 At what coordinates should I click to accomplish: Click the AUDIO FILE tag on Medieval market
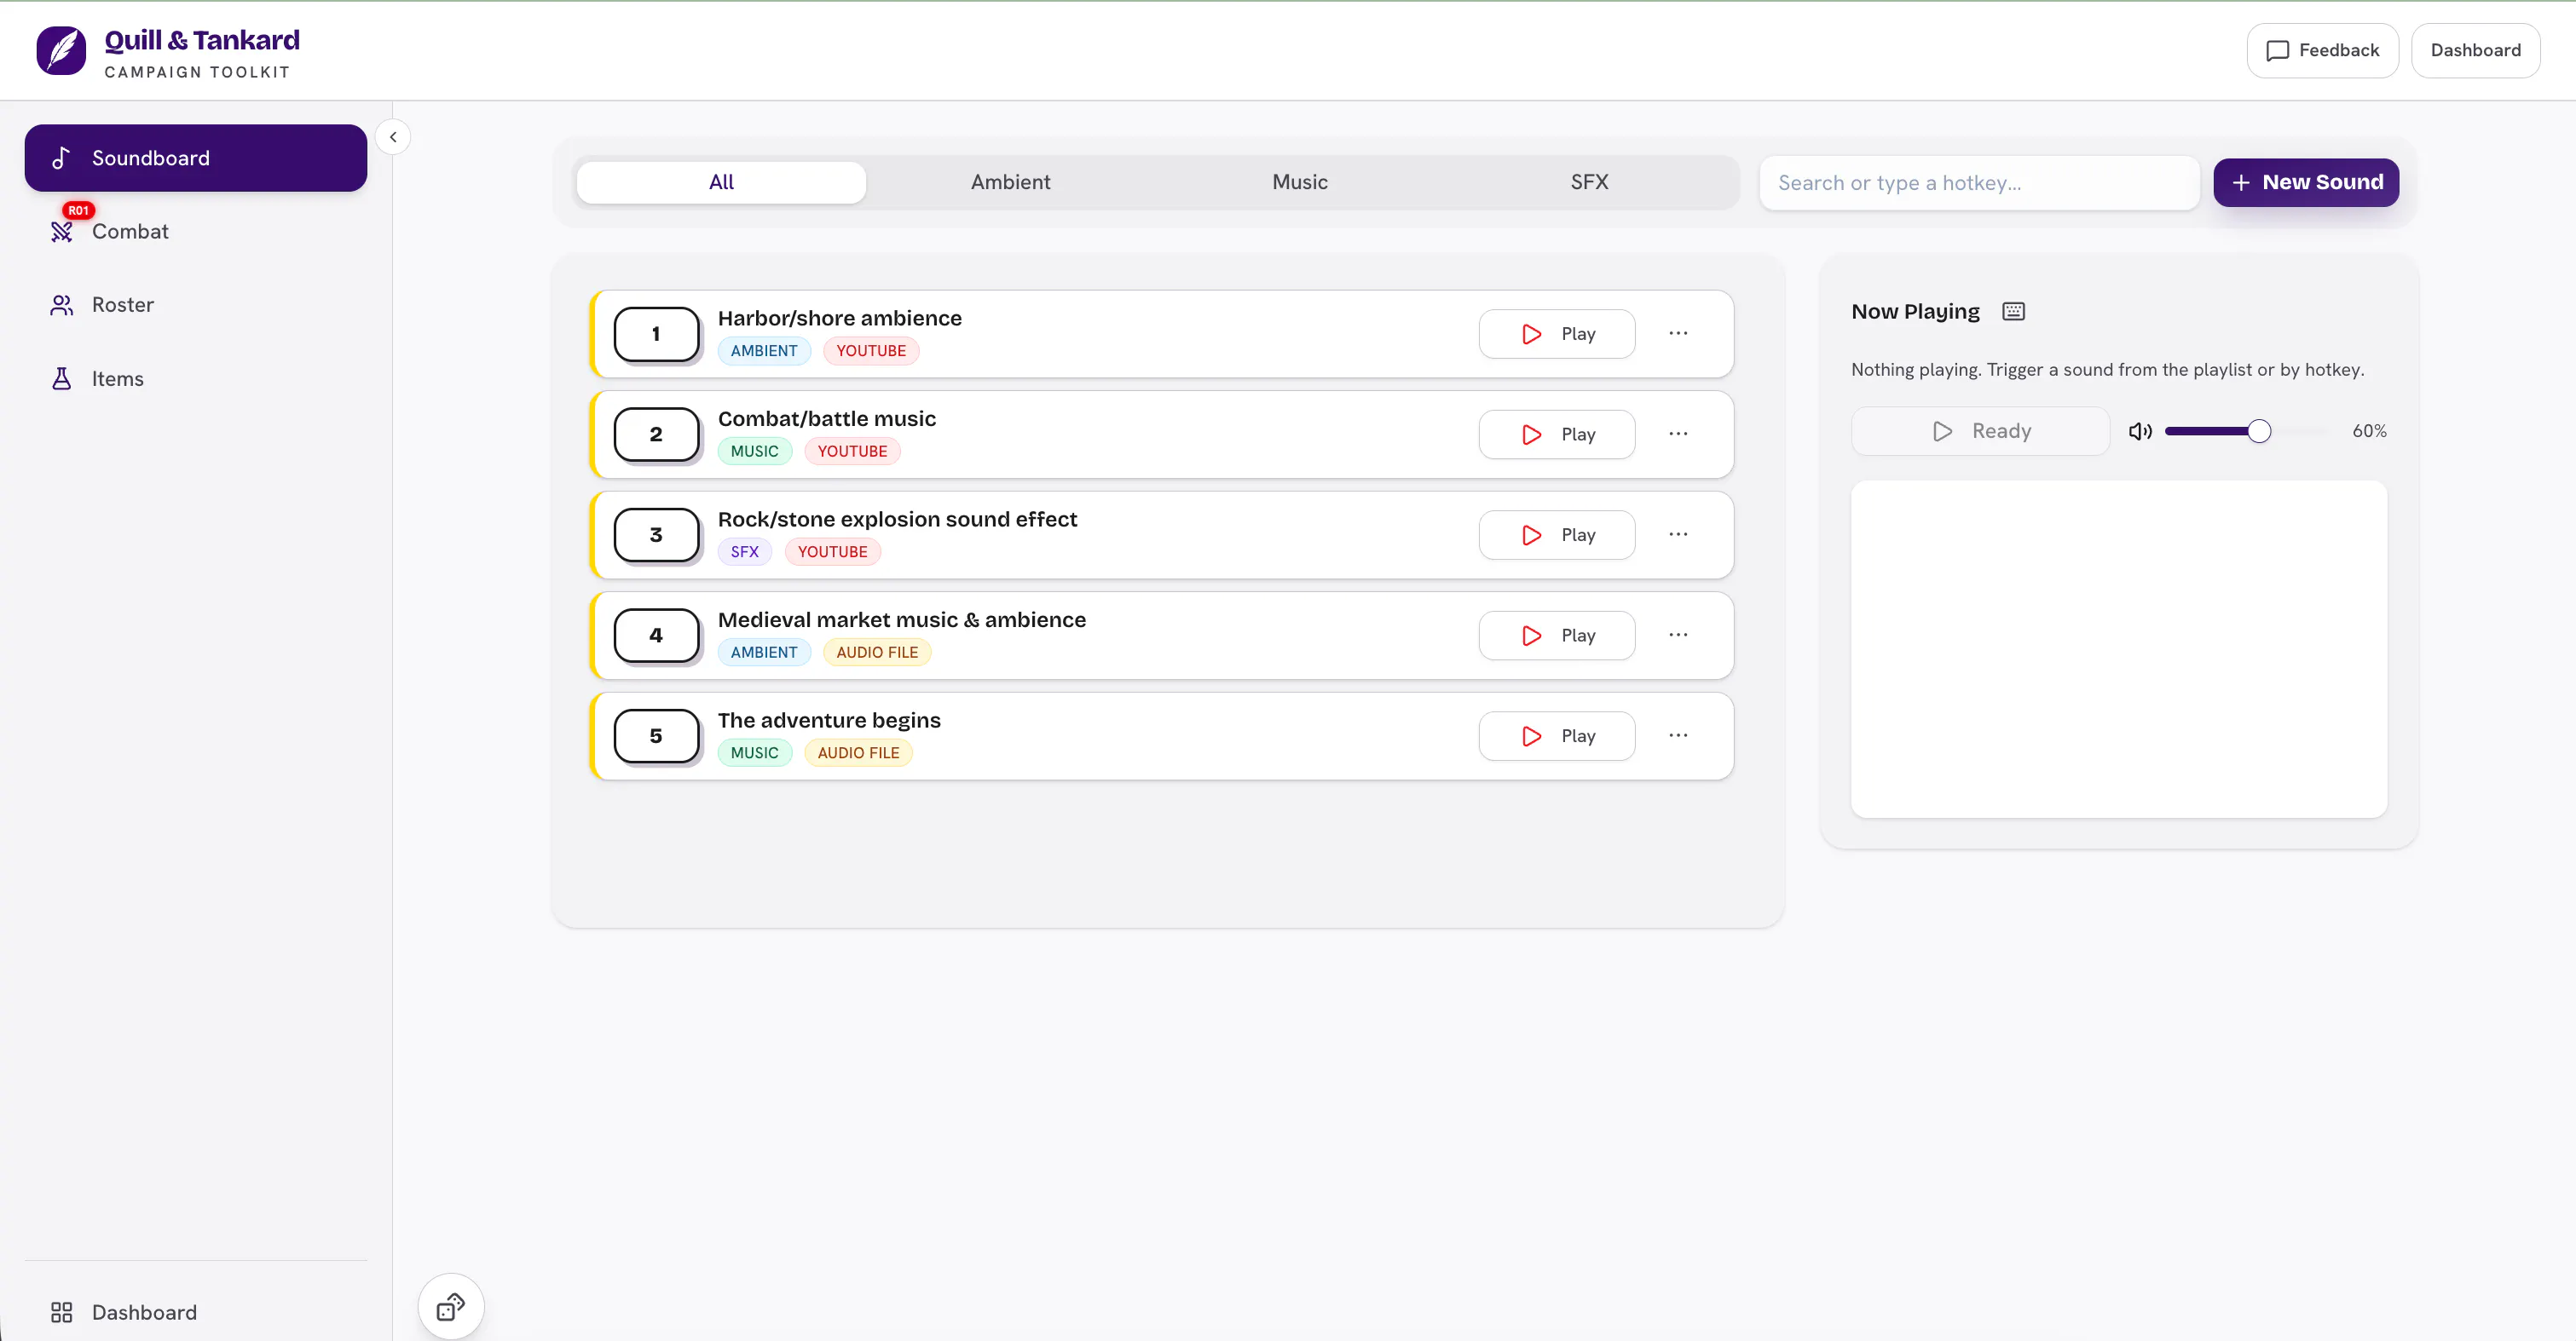[877, 653]
